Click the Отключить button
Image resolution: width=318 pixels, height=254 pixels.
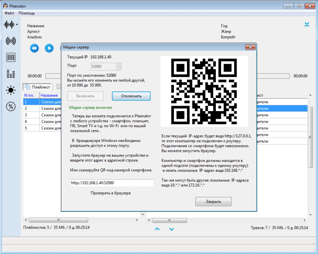pyautogui.click(x=131, y=96)
